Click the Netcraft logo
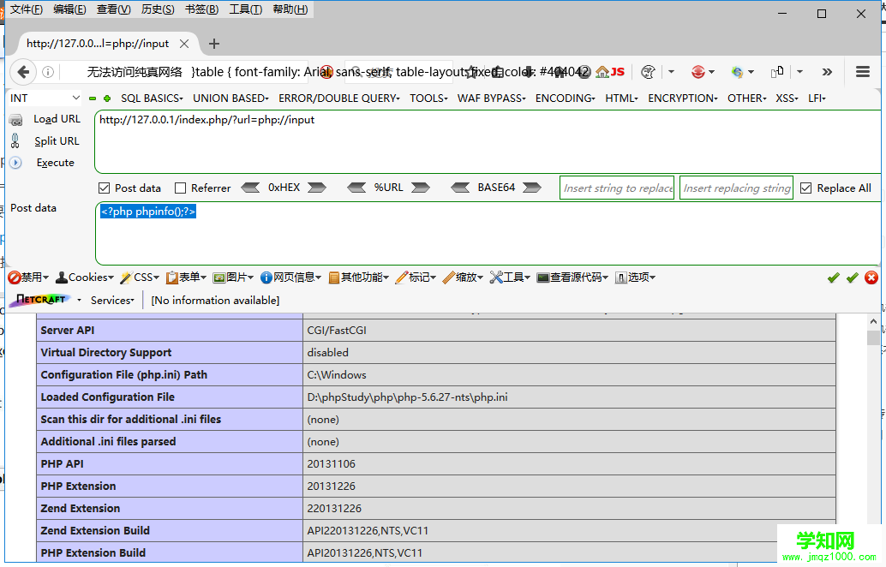Viewport: 886px width, 567px height. tap(42, 300)
